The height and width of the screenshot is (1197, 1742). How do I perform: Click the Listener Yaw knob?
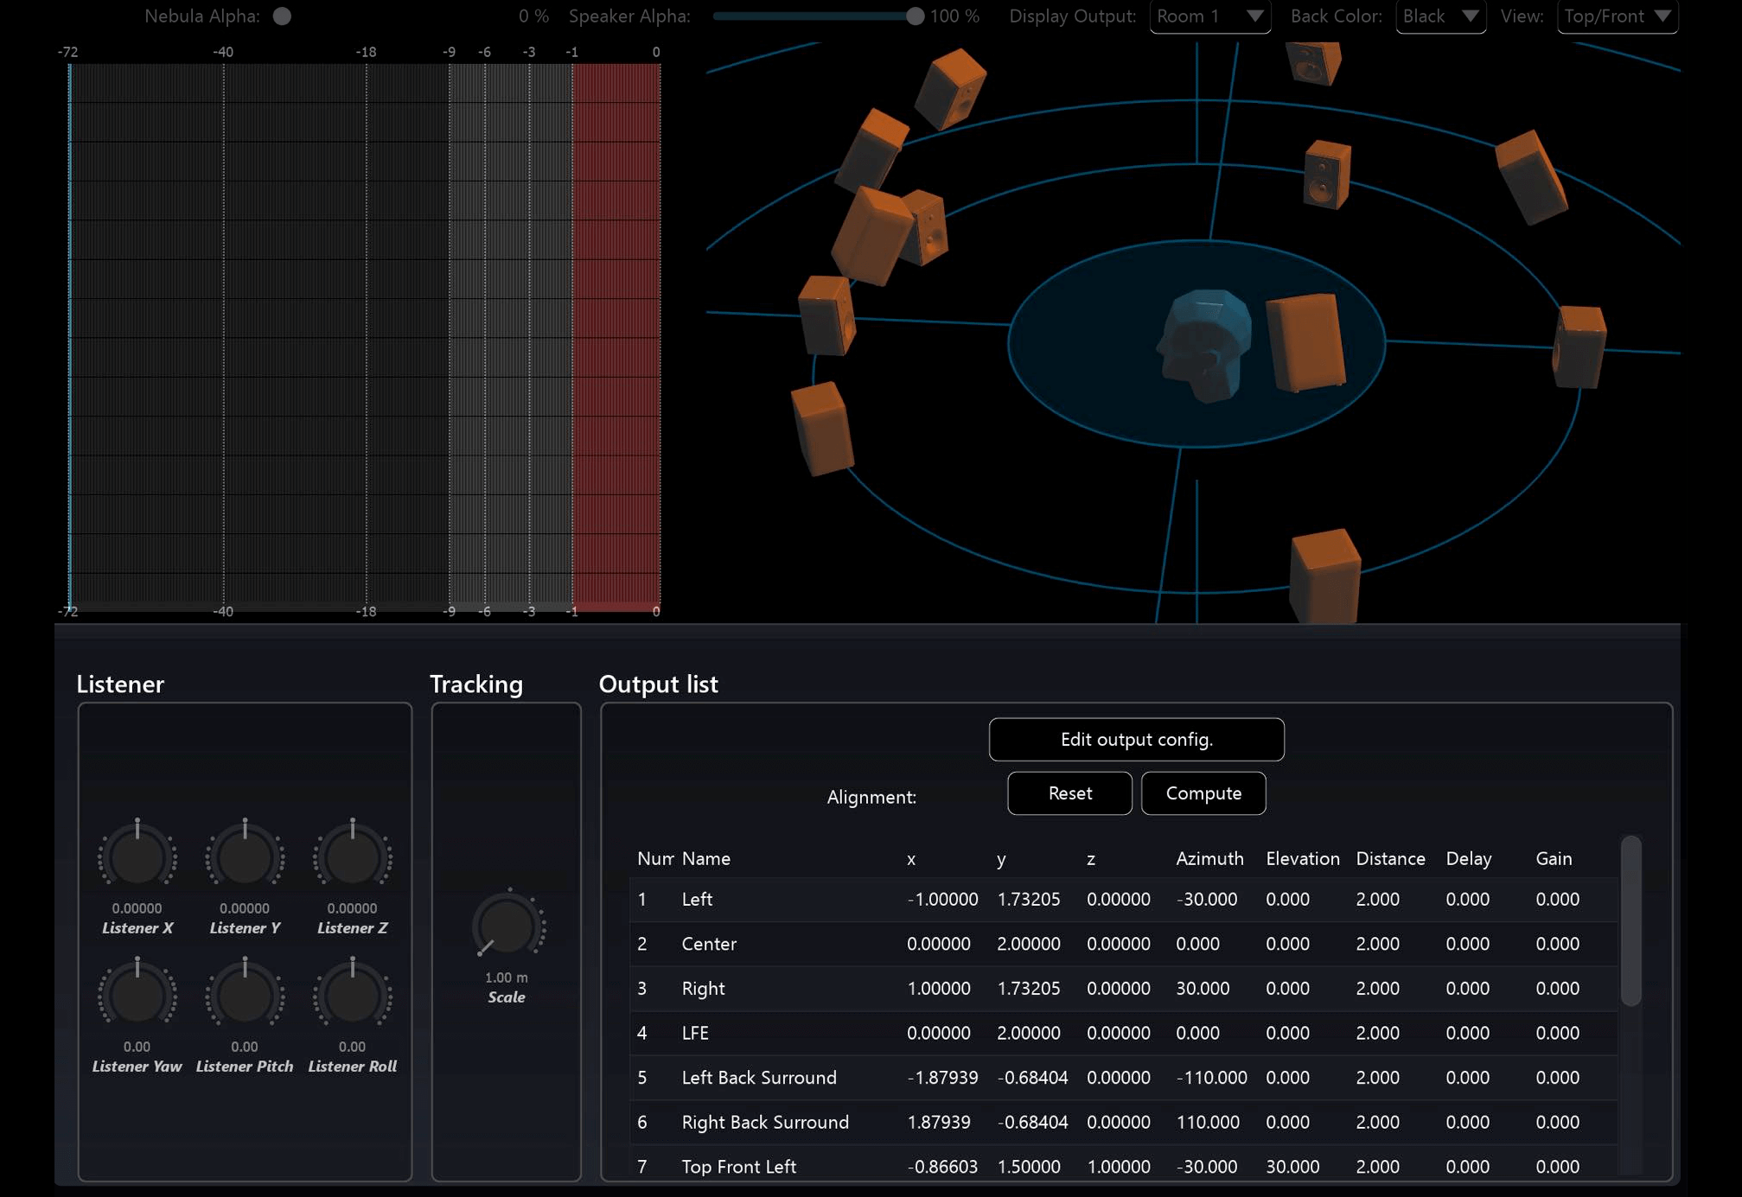pos(137,996)
